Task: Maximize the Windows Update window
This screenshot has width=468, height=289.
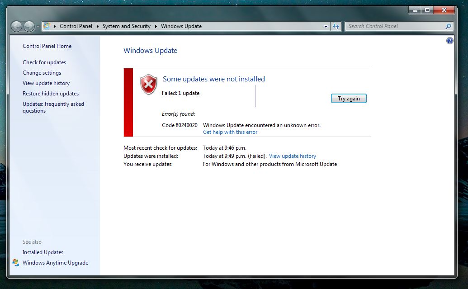Action: [427, 10]
